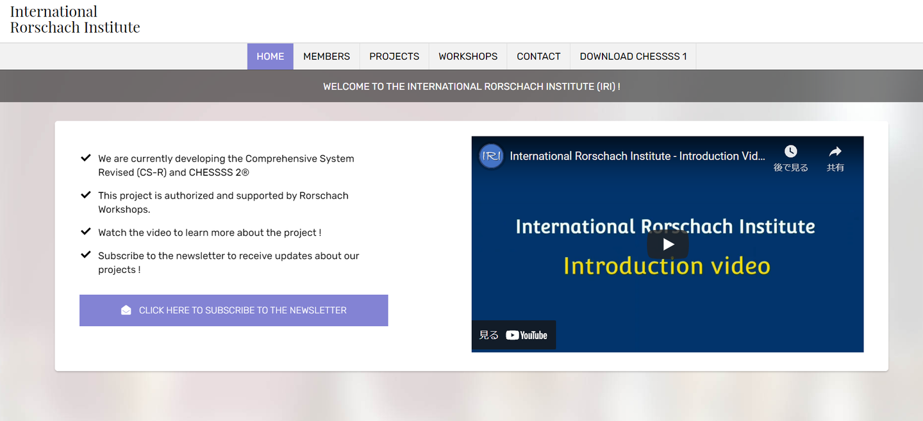Click the envelope icon on newsletter button
This screenshot has height=421, width=923.
pos(126,310)
